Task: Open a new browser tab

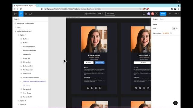Action: pos(38,6)
